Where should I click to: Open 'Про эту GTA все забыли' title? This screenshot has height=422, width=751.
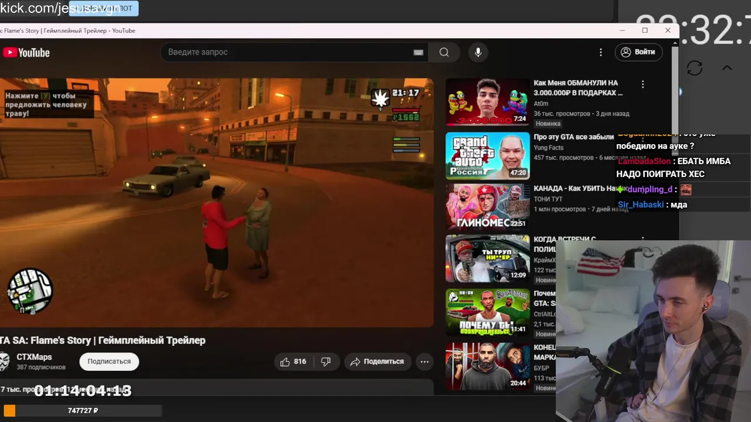(573, 137)
